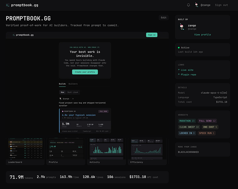Select the Most Liked filter
The image size is (238, 189).
pyautogui.click(x=73, y=92)
